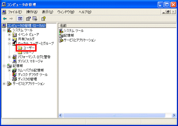Screen dimensions: 178x126
Task: Click the Export List toolbar icon
Action: pos(35,18)
